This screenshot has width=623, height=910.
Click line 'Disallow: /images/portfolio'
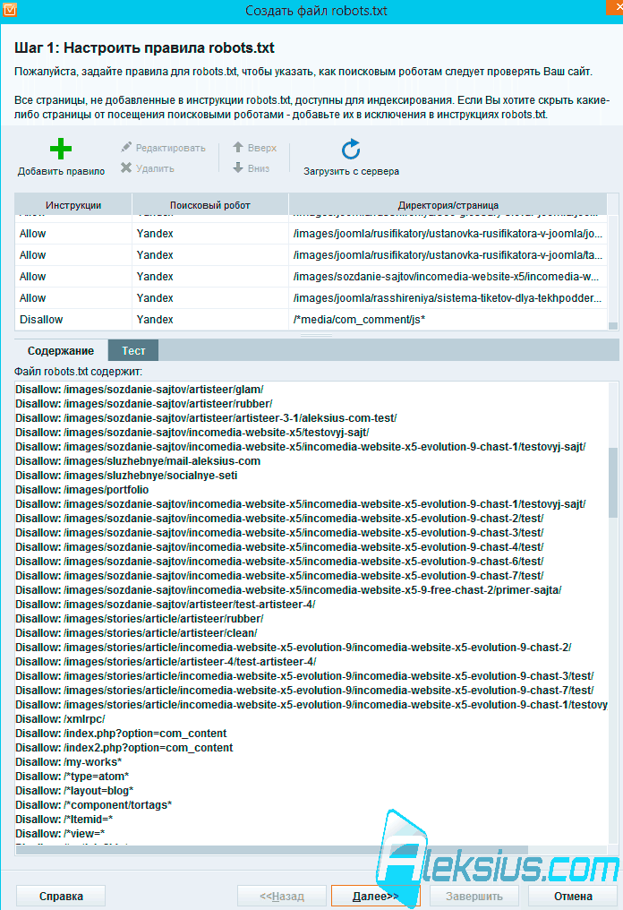pos(81,490)
